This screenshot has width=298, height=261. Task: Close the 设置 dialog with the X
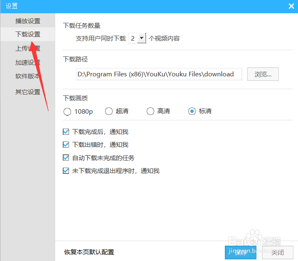click(291, 6)
